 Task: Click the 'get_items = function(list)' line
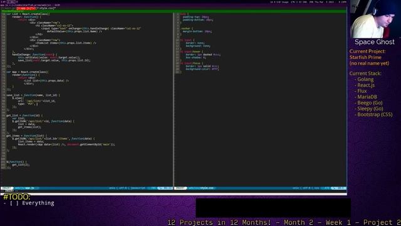26,136
